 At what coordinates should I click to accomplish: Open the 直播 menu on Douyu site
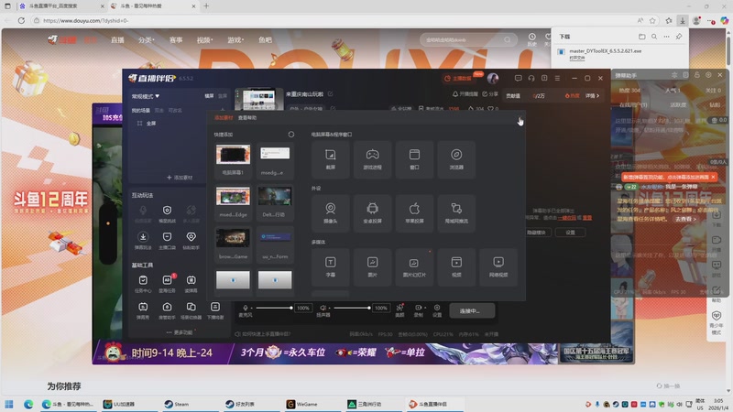click(x=117, y=40)
